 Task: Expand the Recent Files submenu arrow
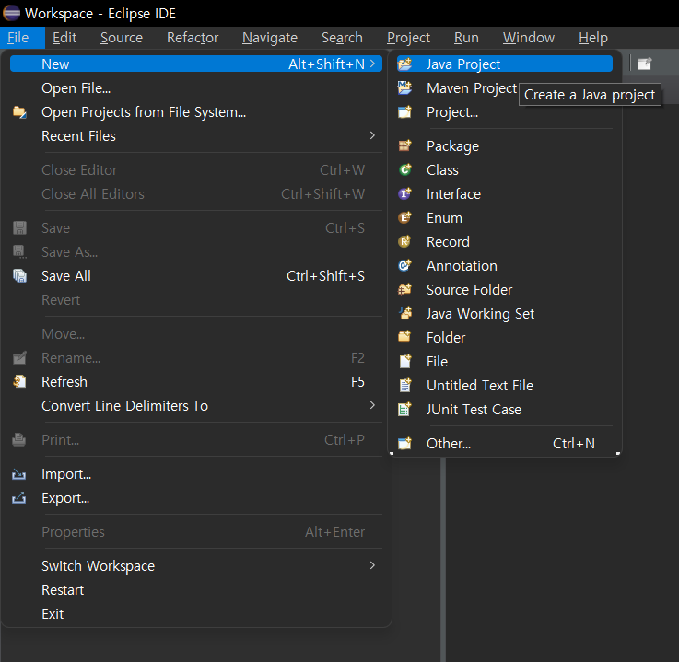coord(372,136)
